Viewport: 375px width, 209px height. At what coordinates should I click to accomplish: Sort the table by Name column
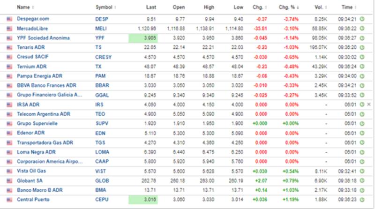pyautogui.click(x=23, y=7)
